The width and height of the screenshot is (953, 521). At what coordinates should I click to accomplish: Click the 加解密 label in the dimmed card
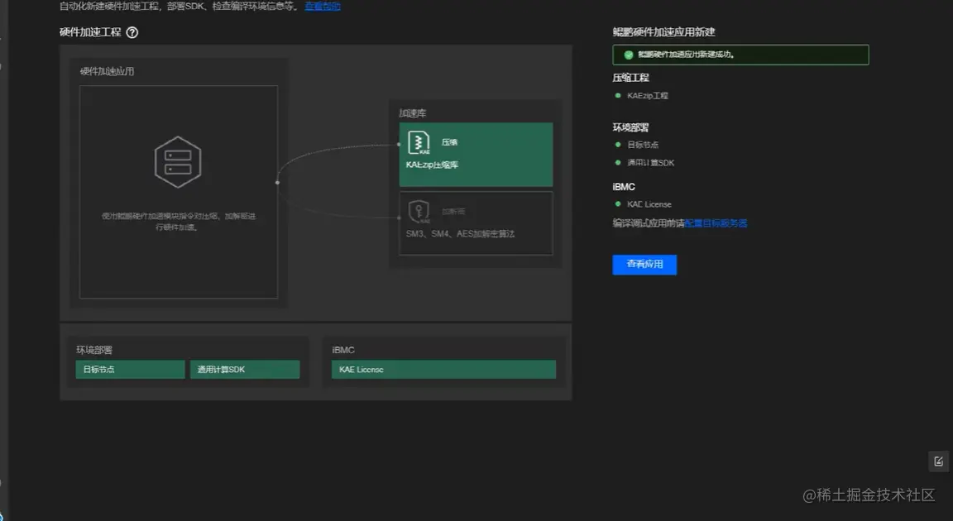click(453, 212)
